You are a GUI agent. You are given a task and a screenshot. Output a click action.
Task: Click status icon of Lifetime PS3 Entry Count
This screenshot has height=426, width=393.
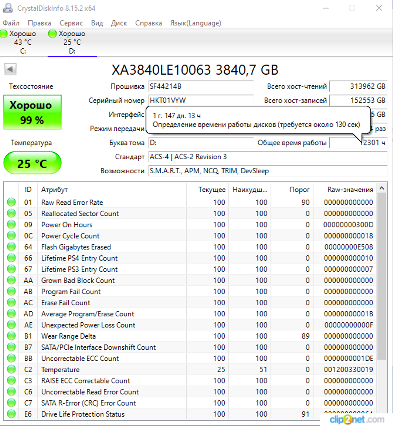11,269
